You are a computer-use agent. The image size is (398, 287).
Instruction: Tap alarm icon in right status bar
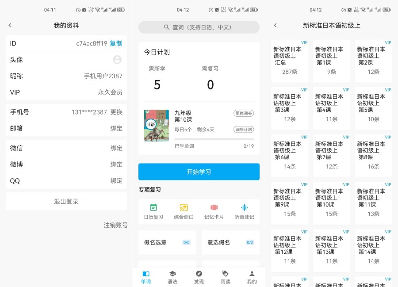click(349, 10)
